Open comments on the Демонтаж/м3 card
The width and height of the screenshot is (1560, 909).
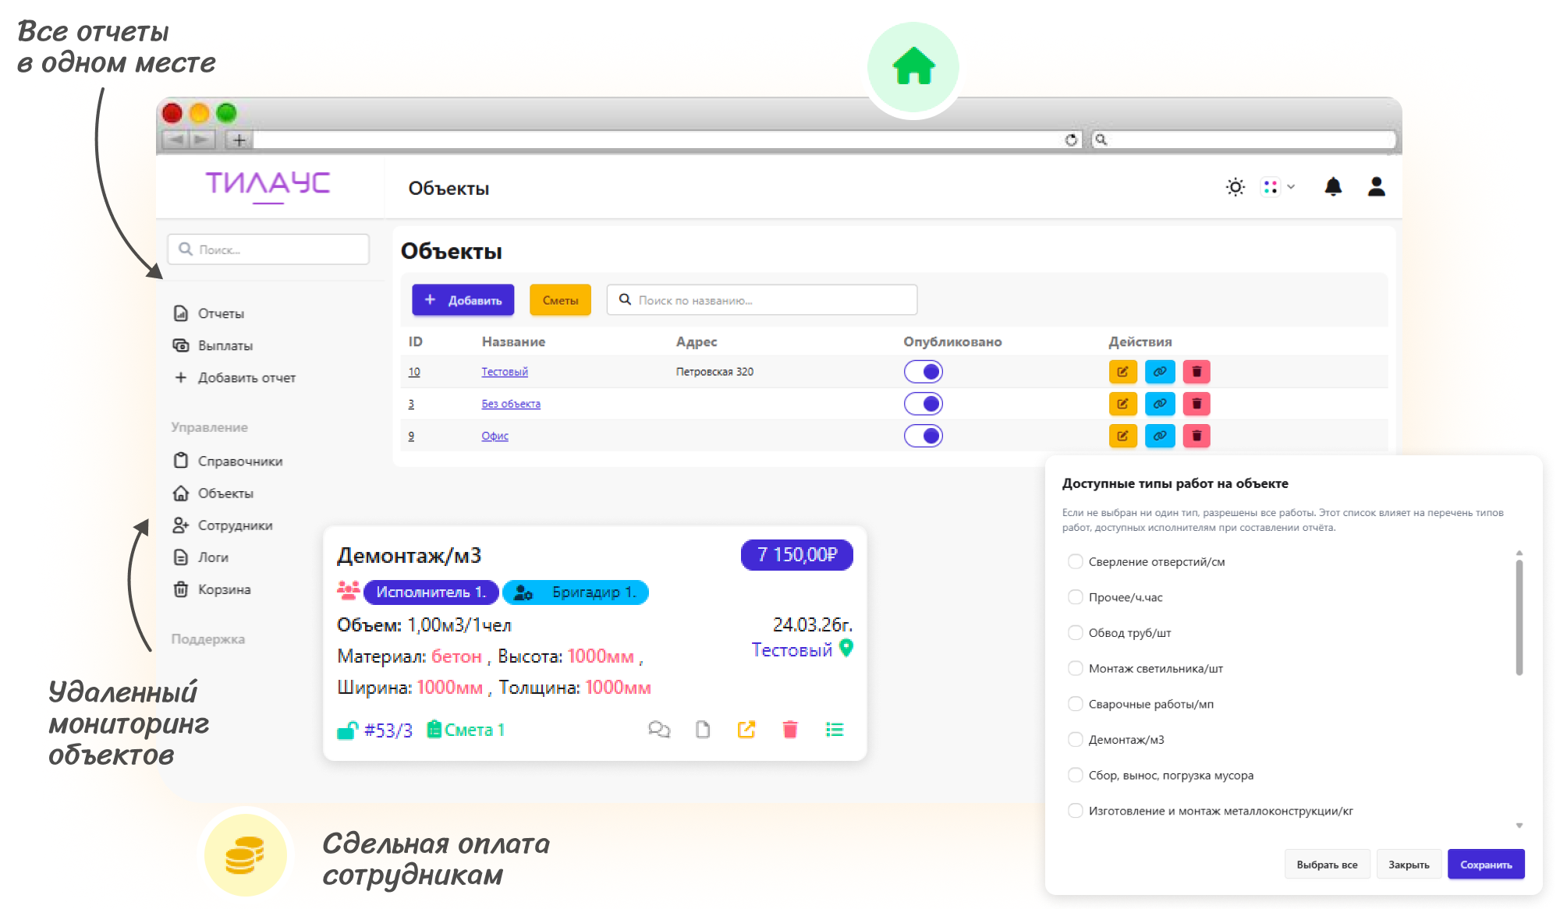(659, 730)
